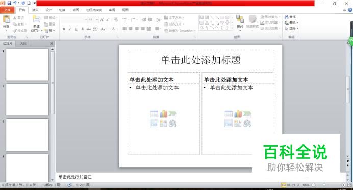Switch to the Slide Show (幻灯片放映) tab
The image size is (353, 190).
tap(94, 10)
